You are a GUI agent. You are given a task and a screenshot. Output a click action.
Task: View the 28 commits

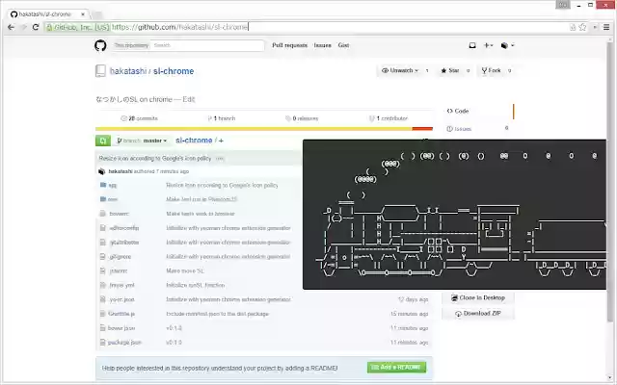(x=139, y=118)
